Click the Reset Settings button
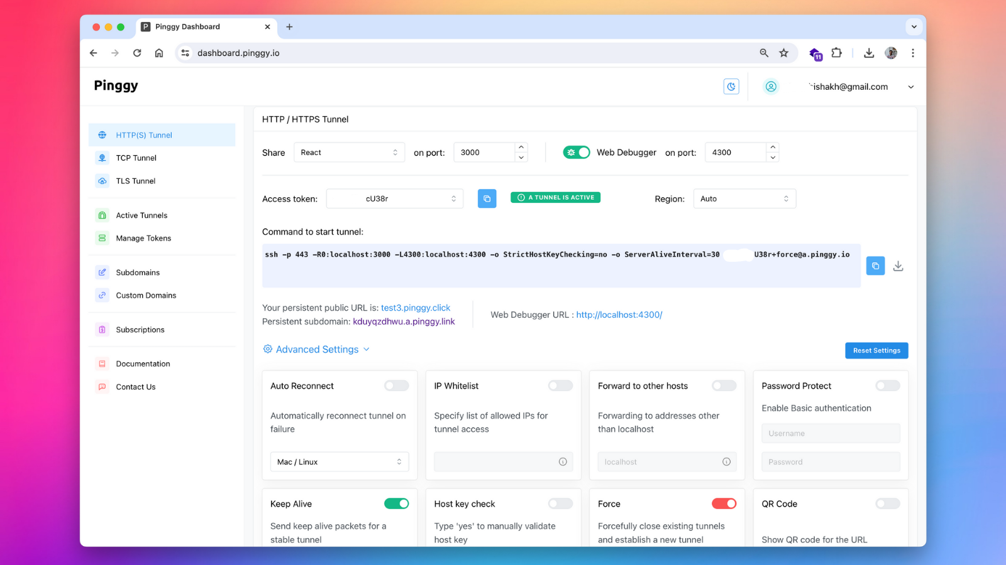The width and height of the screenshot is (1006, 565). [x=876, y=350]
